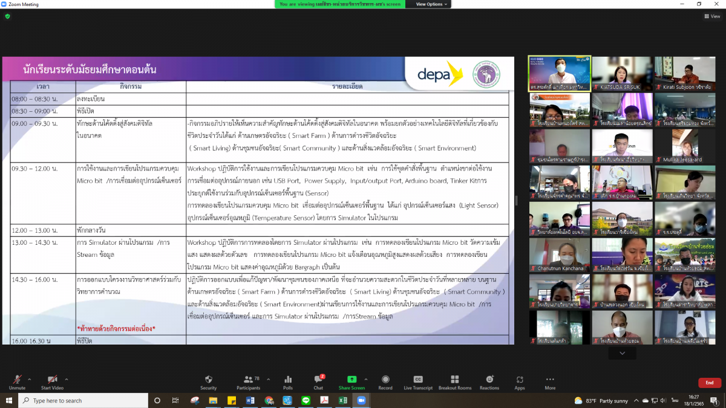
Task: Click the depa logo on slide
Action: [440, 73]
